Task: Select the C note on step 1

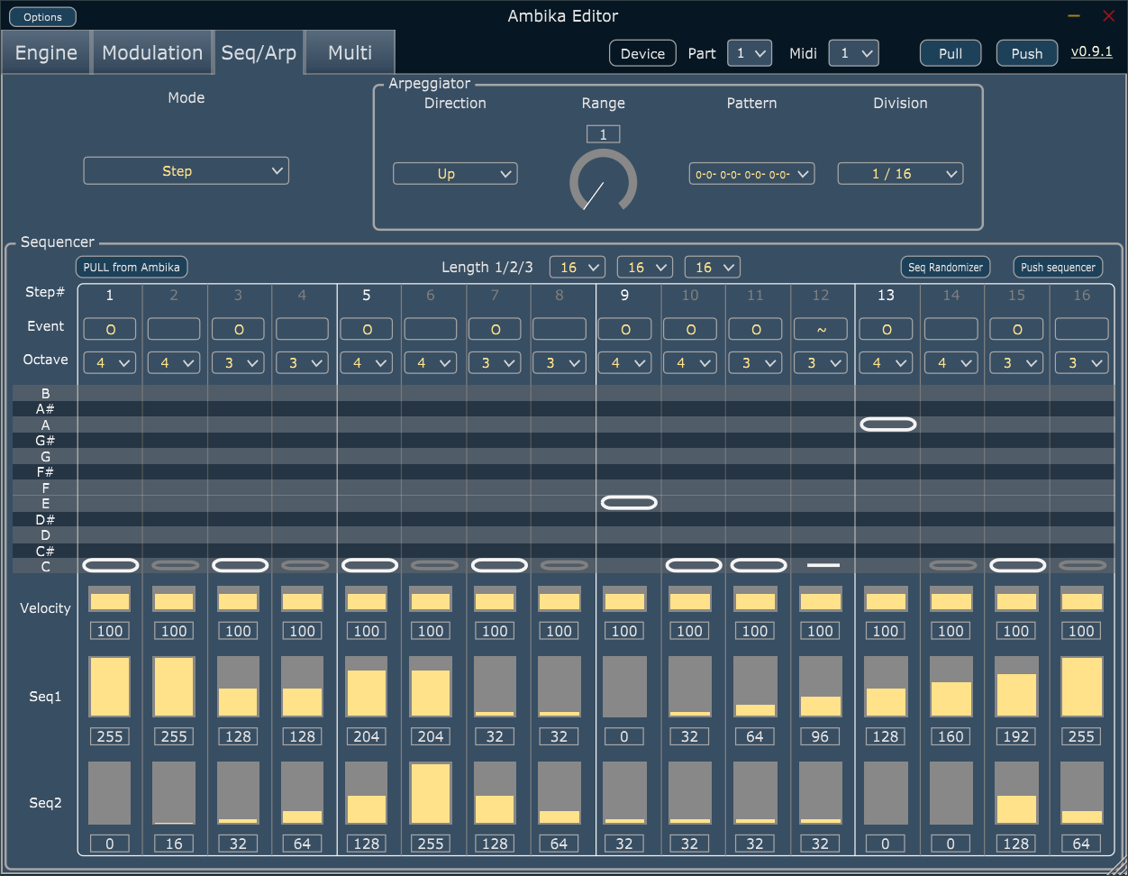Action: click(110, 565)
